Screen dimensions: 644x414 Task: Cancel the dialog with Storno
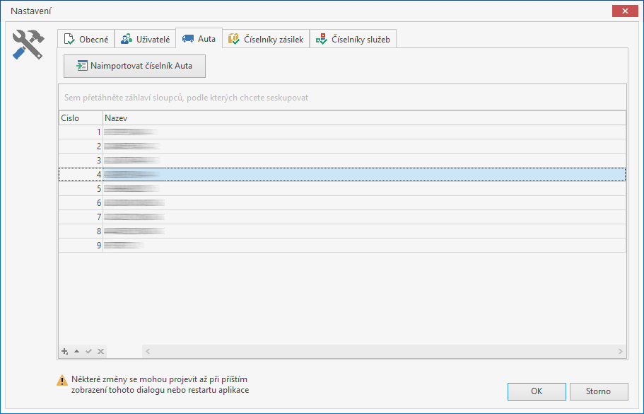pyautogui.click(x=598, y=391)
